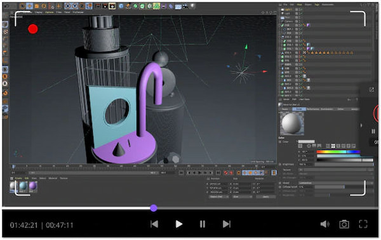Click the Brightness slider bar
Screen dimensions: 381x240
tap(344, 165)
